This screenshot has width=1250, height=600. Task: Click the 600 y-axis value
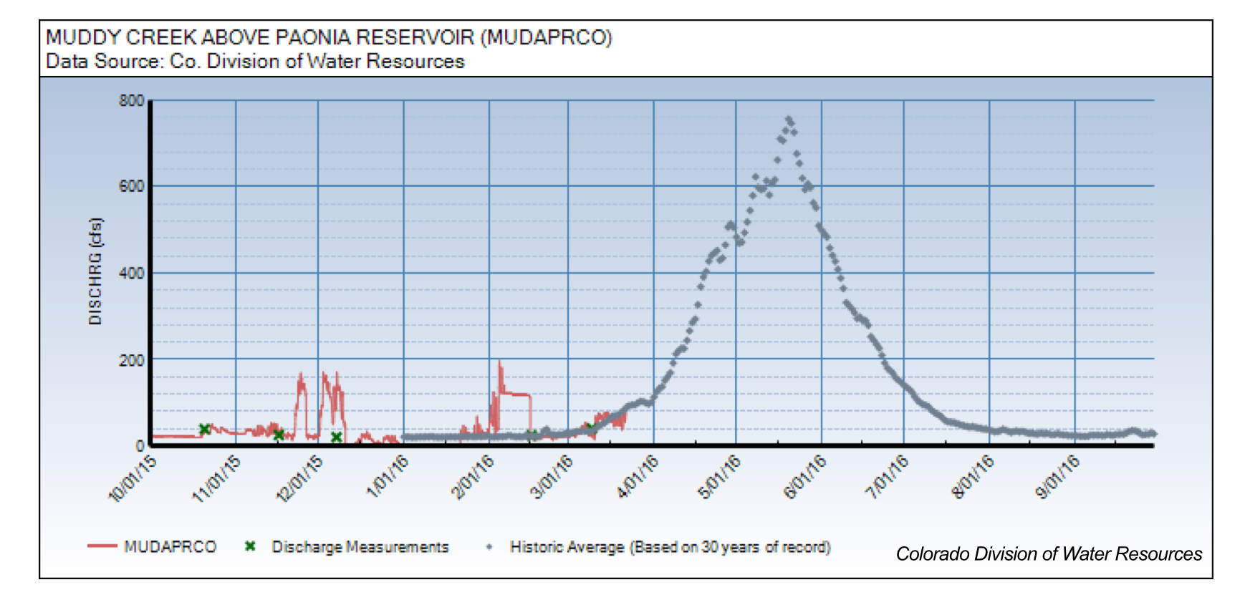pyautogui.click(x=131, y=186)
